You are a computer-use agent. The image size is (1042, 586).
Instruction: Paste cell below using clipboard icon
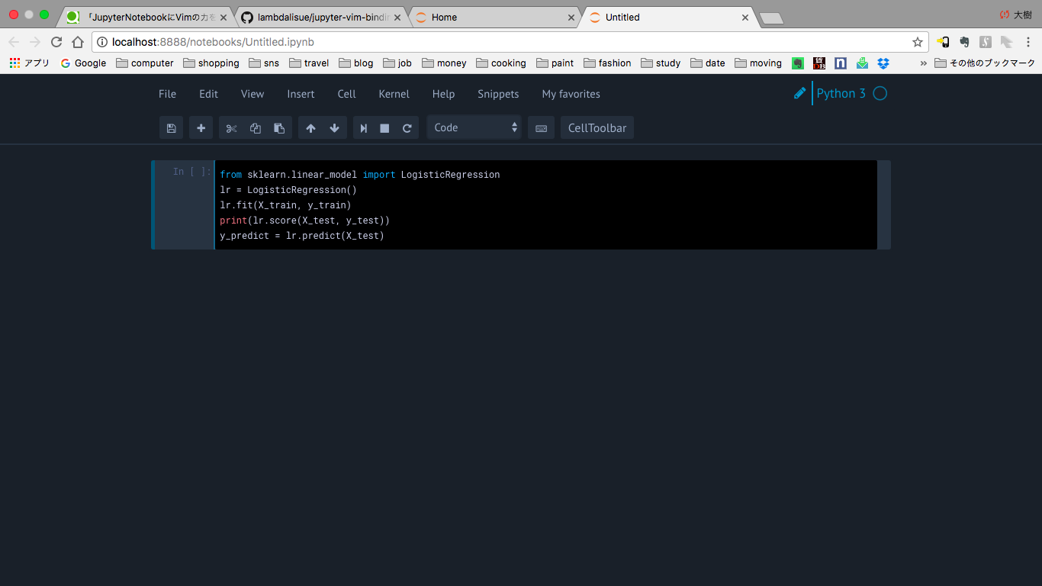[x=279, y=128]
